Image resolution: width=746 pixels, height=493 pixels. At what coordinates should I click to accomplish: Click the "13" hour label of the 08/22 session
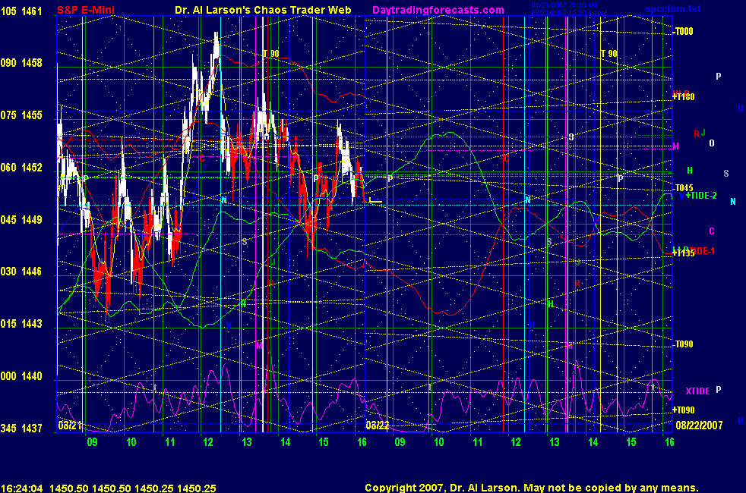tap(555, 442)
